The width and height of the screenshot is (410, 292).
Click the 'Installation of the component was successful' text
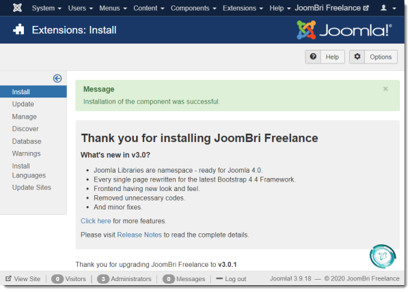click(152, 102)
